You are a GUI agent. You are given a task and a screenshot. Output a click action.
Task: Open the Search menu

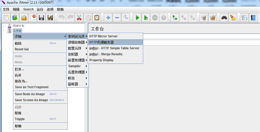coord(28,9)
